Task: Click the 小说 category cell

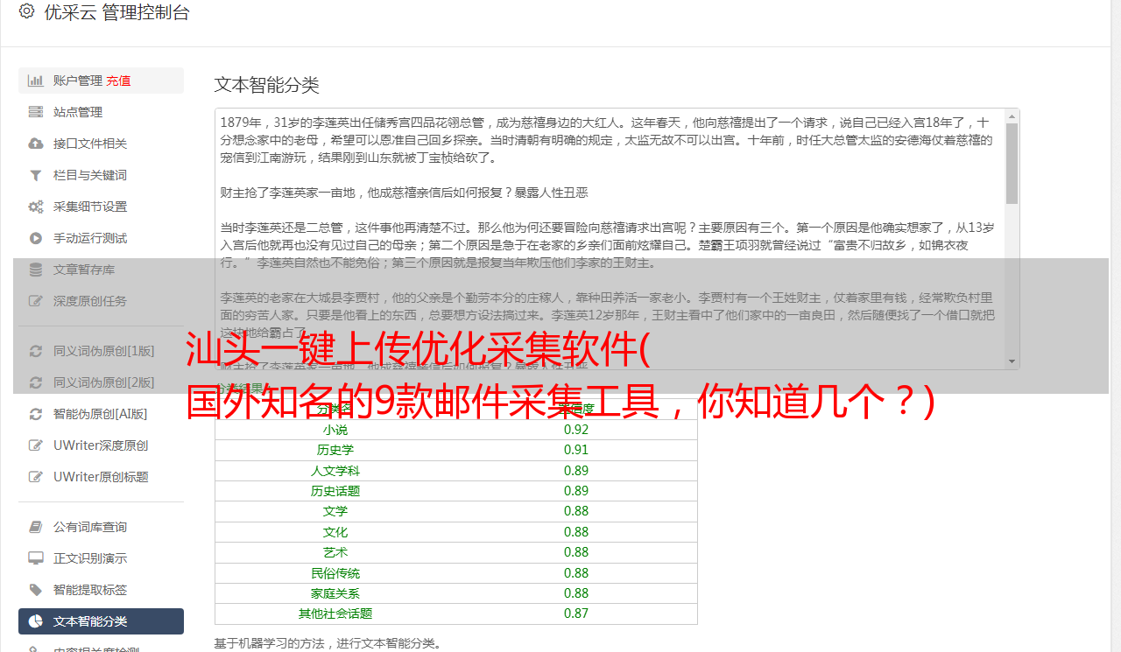Action: (335, 430)
